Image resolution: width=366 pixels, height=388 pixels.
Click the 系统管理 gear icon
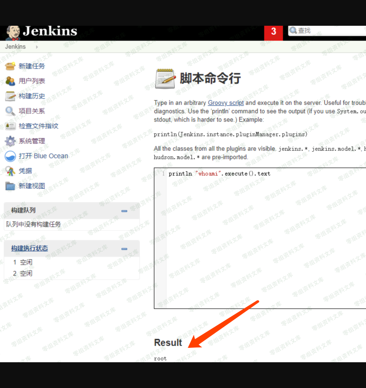tap(10, 141)
